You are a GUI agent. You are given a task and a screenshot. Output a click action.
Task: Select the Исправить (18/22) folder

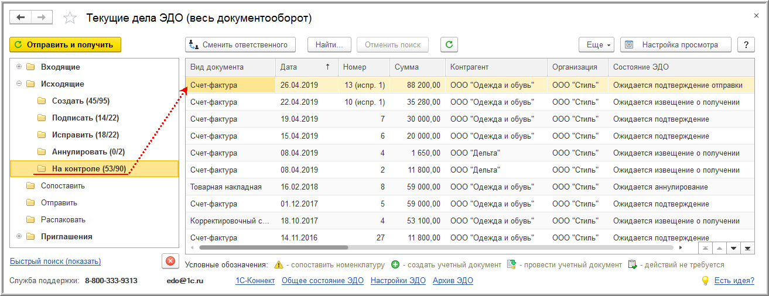click(85, 135)
